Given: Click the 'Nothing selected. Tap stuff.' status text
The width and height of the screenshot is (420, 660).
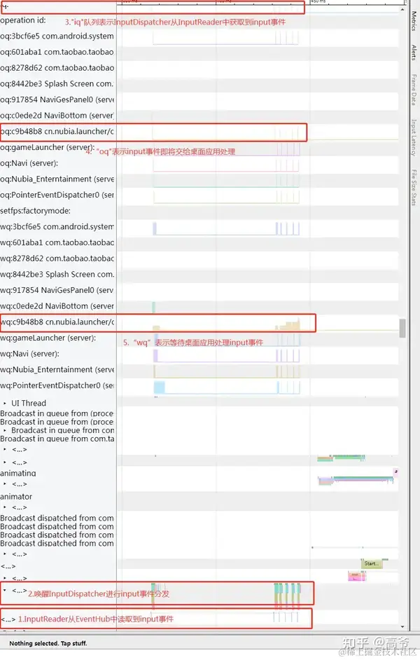Looking at the screenshot, I should (48, 643).
